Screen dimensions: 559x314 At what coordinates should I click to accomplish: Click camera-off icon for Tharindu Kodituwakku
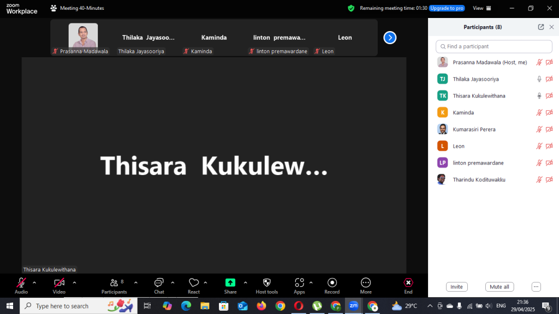click(549, 179)
